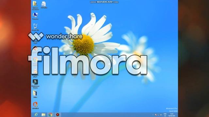Click the ENG input language indicator
The width and height of the screenshot is (209, 117).
(165, 115)
